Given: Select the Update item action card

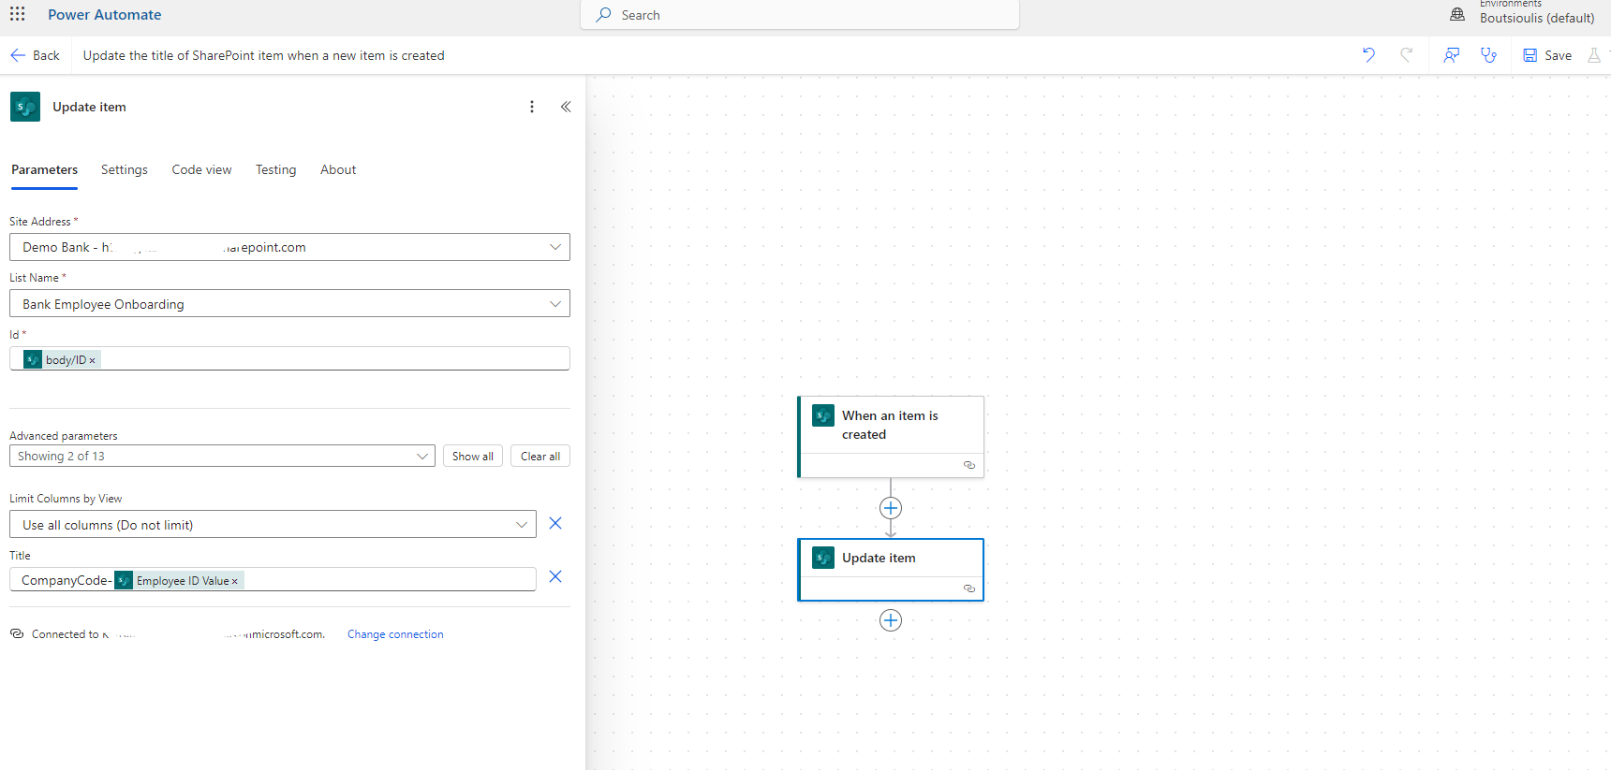Looking at the screenshot, I should (891, 570).
